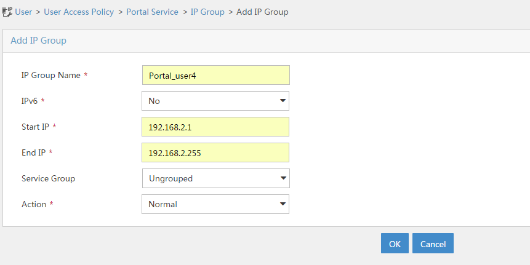530x265 pixels.
Task: Focus the IP Group Name field
Action: pyautogui.click(x=215, y=75)
